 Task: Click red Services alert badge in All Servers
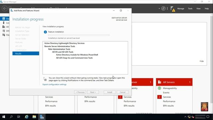[159, 97]
